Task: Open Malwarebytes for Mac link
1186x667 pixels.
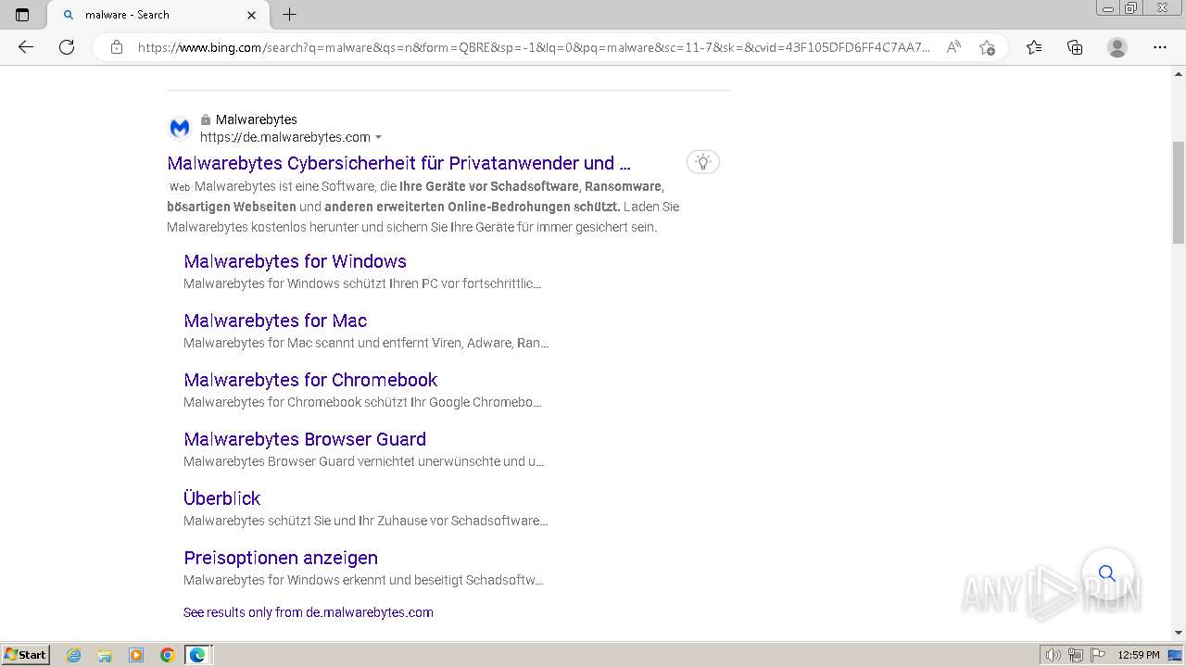Action: point(275,321)
